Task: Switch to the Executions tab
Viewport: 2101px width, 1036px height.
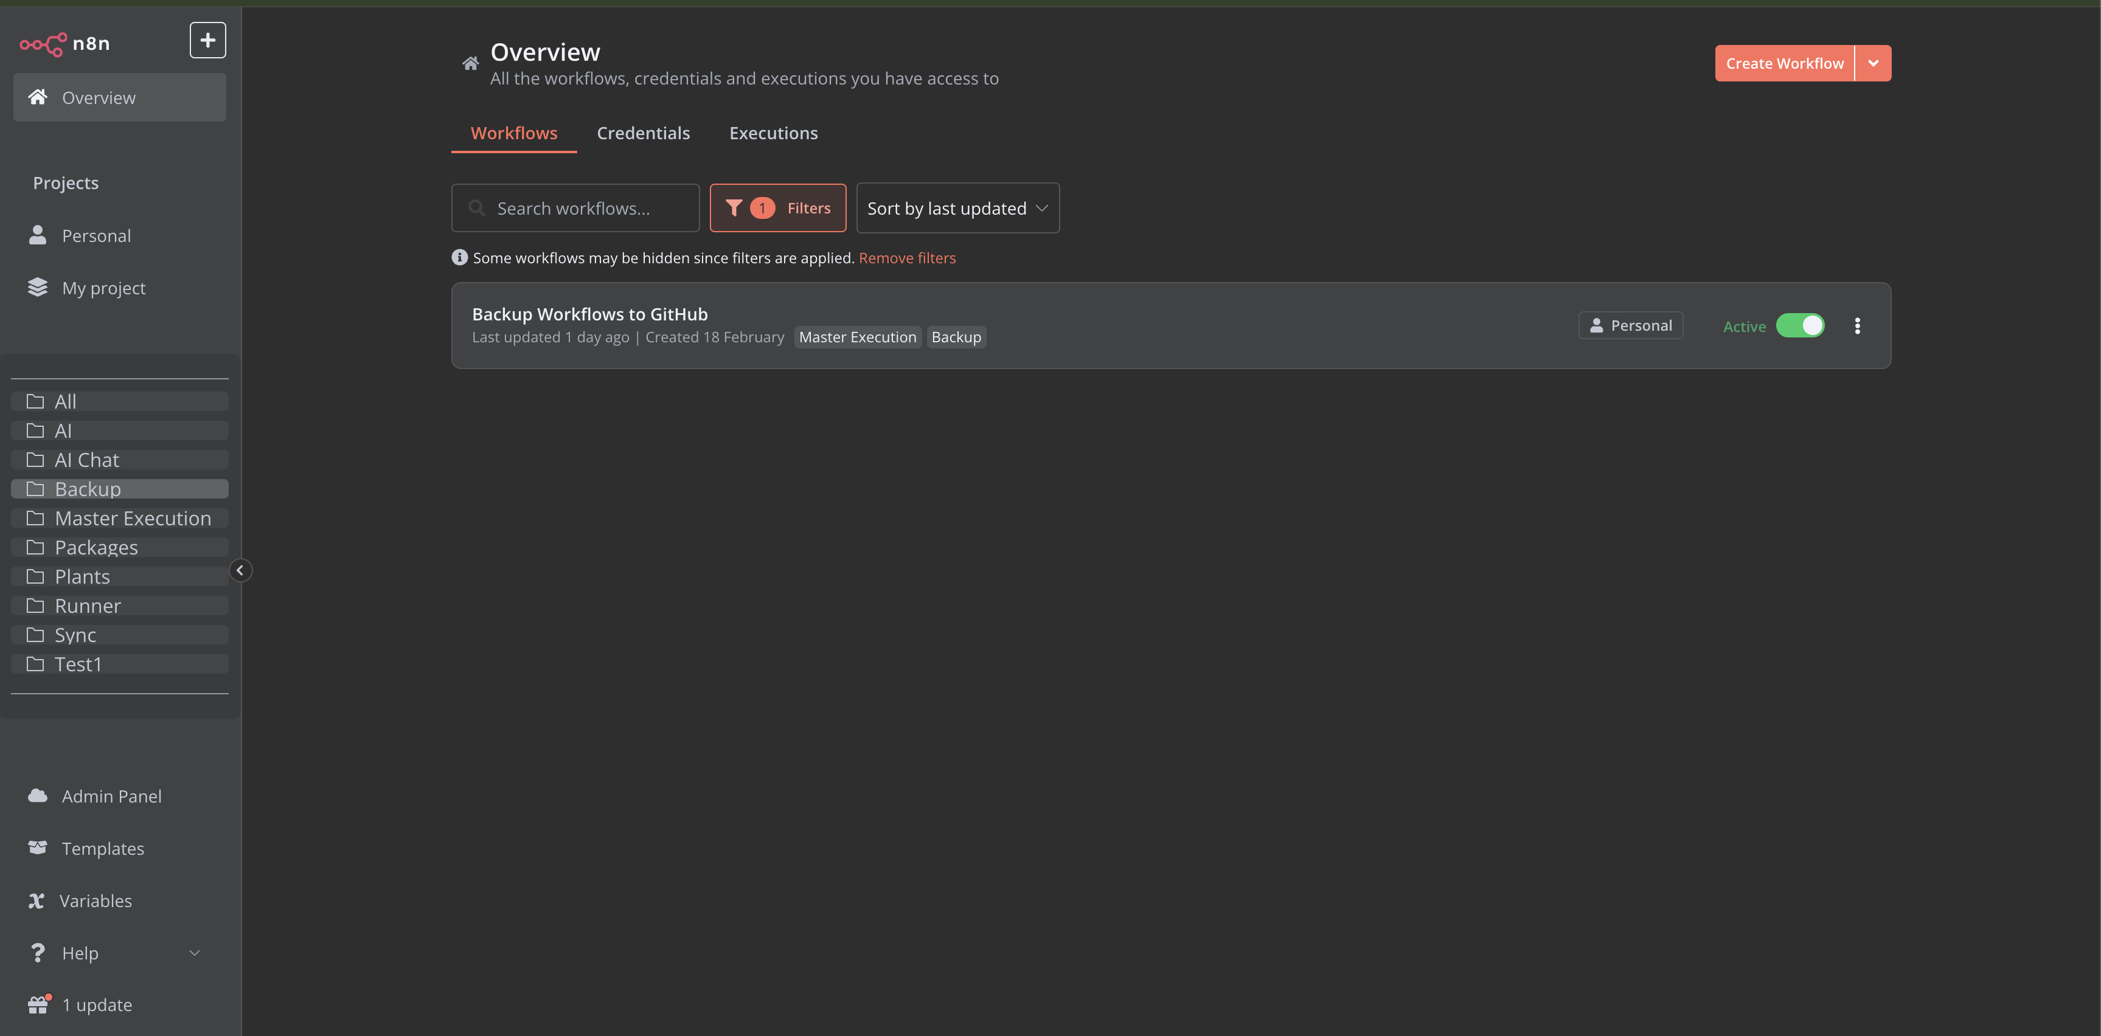Action: point(773,132)
